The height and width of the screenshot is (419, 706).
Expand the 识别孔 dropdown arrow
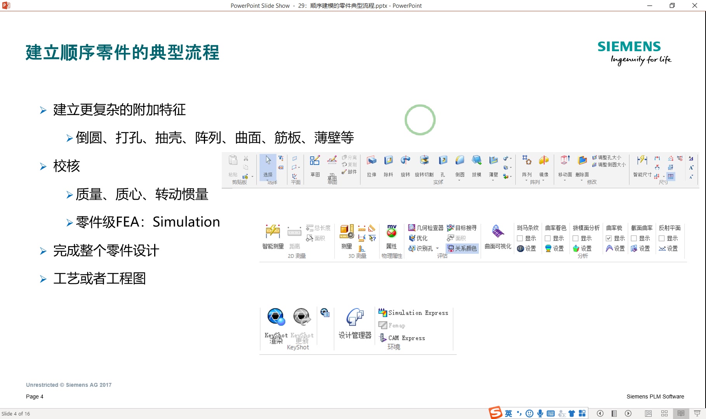point(438,249)
